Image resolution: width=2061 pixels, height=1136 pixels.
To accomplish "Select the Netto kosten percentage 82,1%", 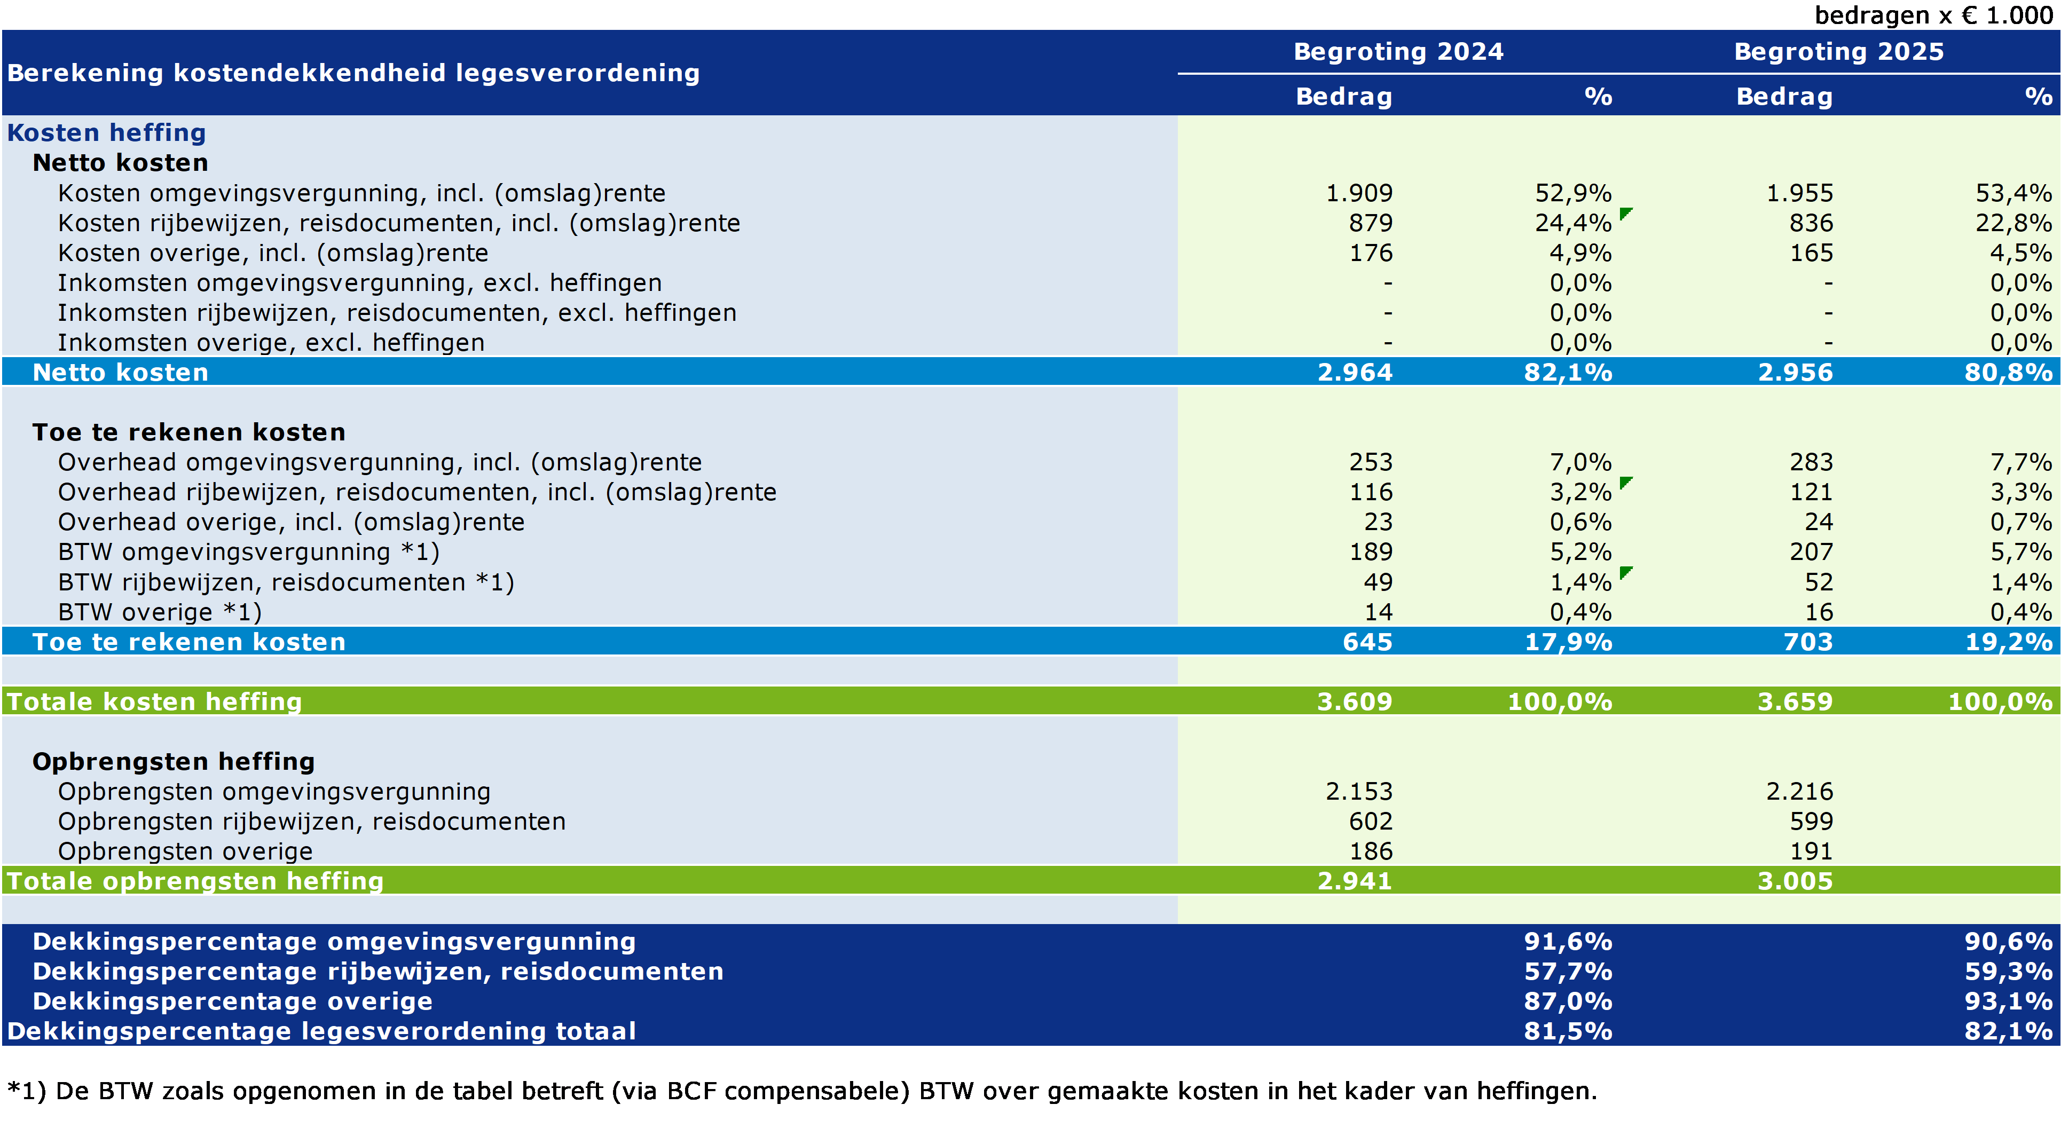I will tap(1568, 373).
